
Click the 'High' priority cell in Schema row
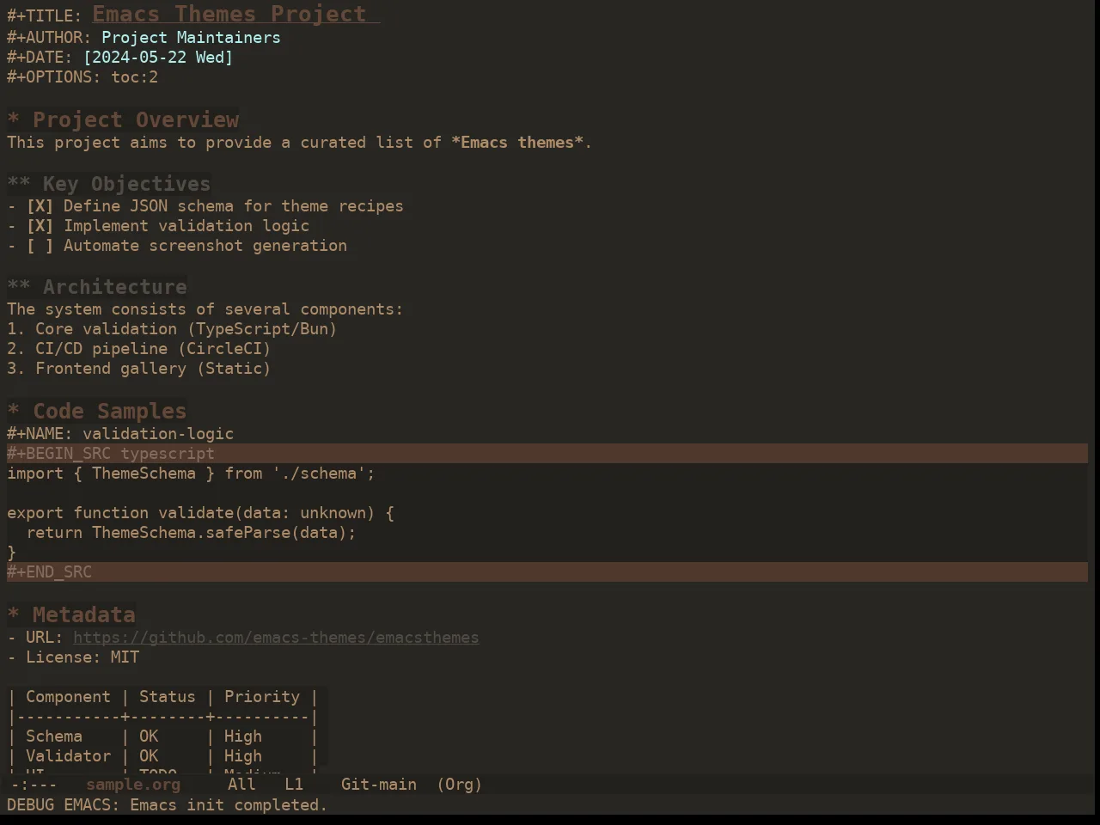coord(243,736)
